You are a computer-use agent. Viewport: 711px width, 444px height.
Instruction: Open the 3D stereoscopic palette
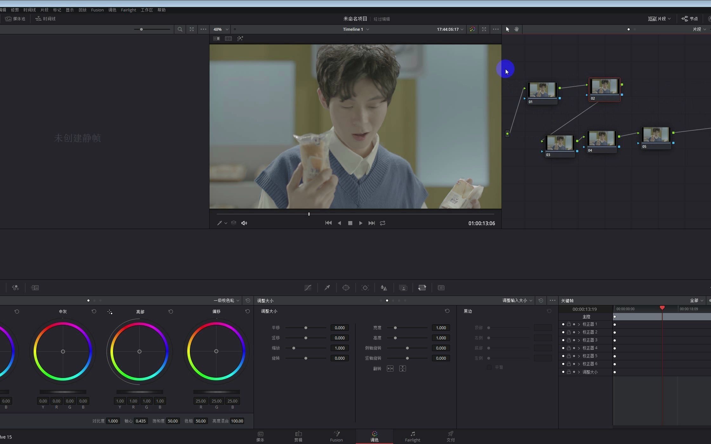click(x=441, y=288)
